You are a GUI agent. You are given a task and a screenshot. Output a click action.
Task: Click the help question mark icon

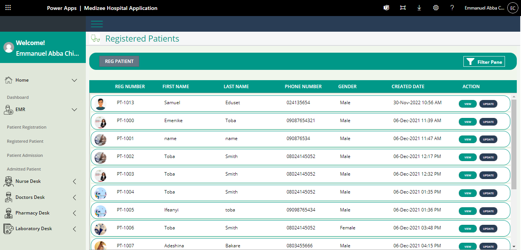(x=452, y=8)
